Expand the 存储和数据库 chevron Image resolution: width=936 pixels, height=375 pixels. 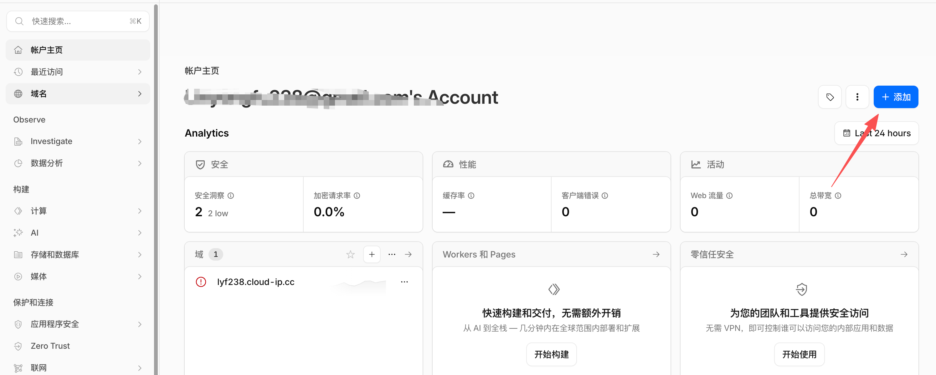(x=140, y=255)
